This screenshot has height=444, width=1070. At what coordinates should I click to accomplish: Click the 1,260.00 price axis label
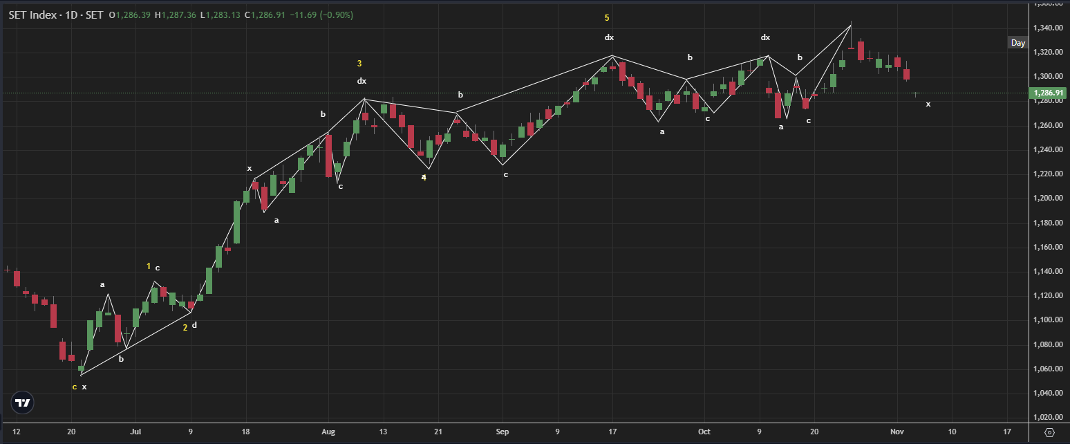[1046, 125]
